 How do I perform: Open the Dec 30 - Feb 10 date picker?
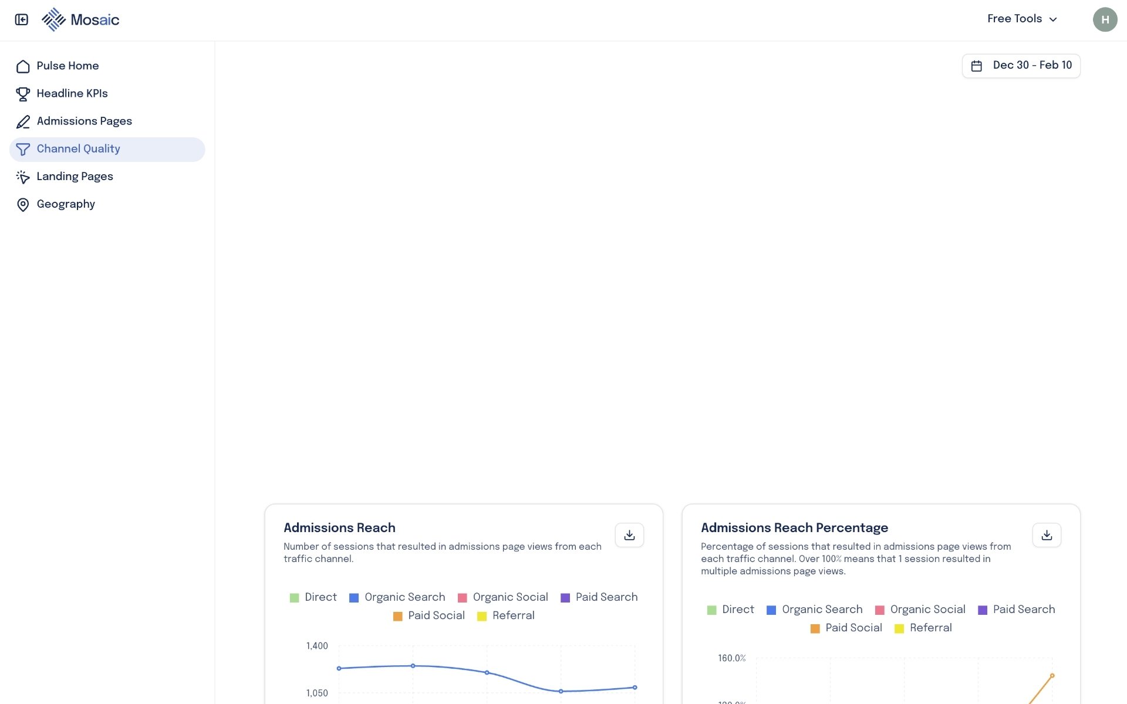(1021, 66)
